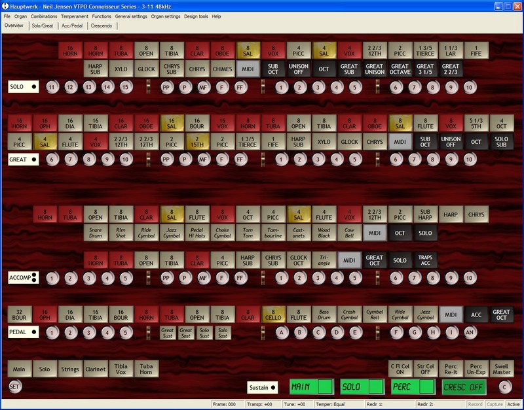Viewport: 524px width, 410px height.
Task: Enable the 32 BOUR pedal stop
Action: [x=20, y=315]
